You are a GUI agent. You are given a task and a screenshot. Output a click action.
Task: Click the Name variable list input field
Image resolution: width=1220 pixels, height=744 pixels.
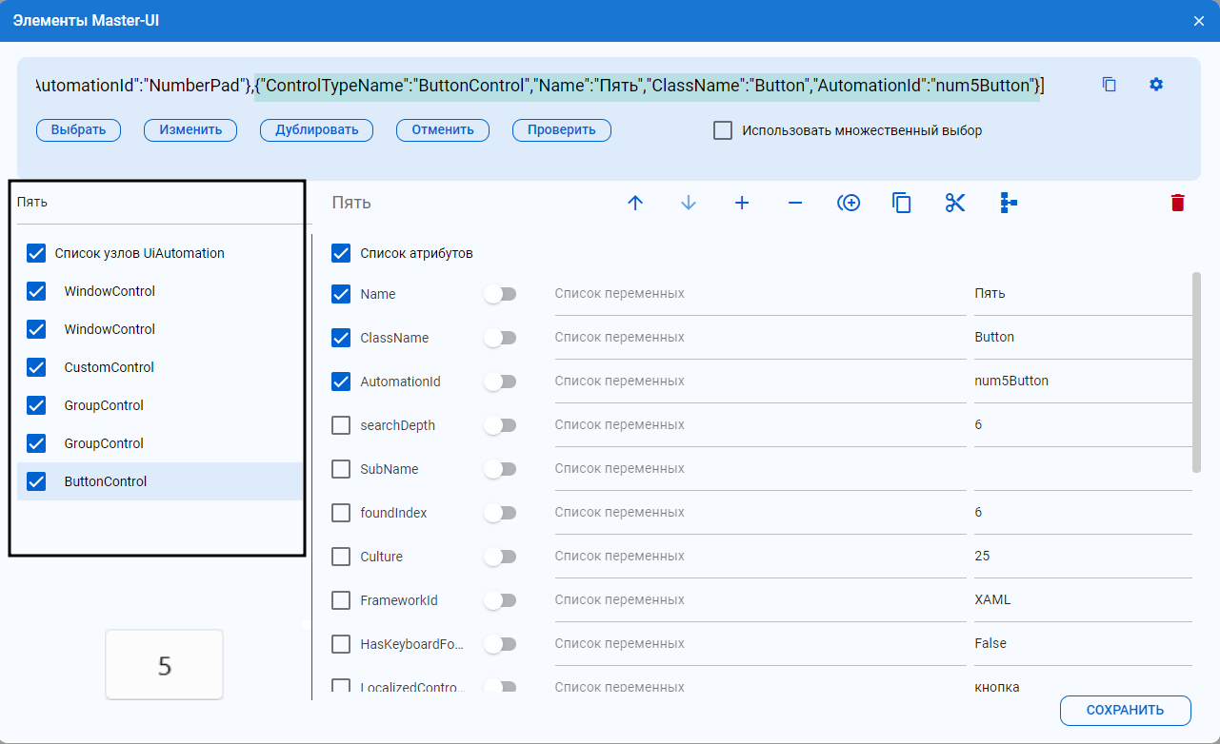pos(759,294)
